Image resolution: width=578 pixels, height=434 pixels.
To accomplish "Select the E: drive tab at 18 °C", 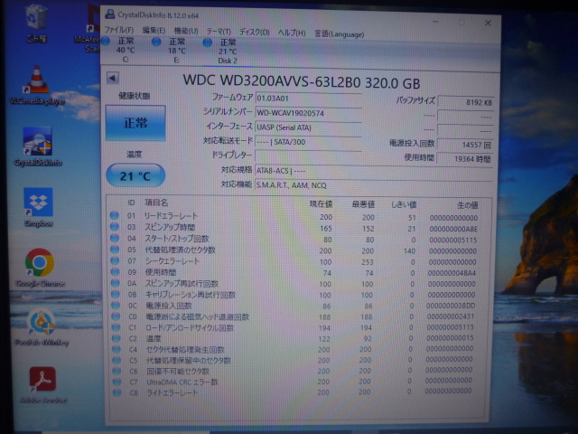I will [171, 51].
